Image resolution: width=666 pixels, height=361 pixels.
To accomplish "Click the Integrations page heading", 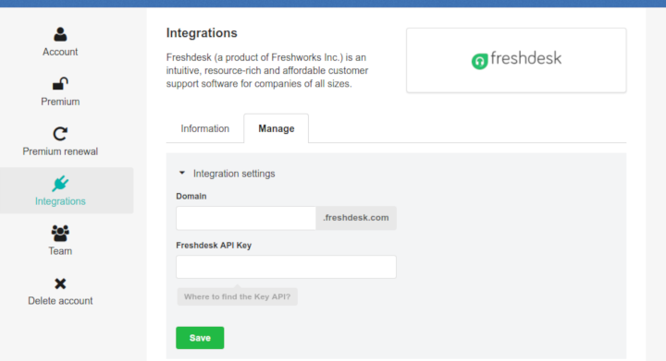I will (x=202, y=33).
